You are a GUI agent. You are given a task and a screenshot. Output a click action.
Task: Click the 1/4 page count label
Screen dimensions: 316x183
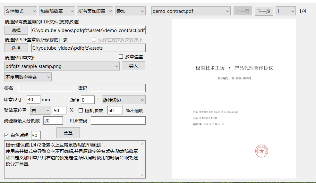click(x=303, y=11)
